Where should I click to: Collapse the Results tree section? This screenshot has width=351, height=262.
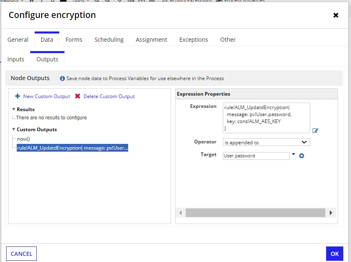[13, 110]
